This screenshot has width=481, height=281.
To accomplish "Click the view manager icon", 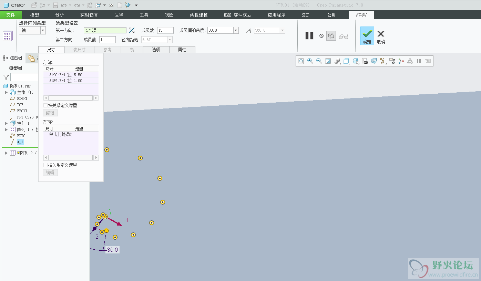I will (x=356, y=61).
